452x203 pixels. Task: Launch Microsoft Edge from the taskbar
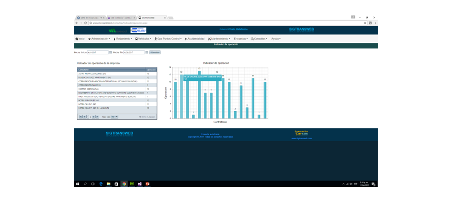coord(101,184)
